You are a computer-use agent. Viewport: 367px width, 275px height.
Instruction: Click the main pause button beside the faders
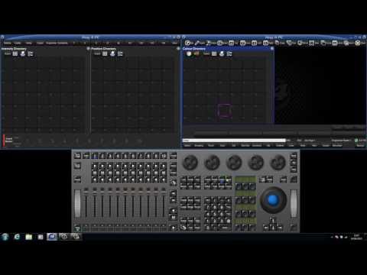click(173, 217)
